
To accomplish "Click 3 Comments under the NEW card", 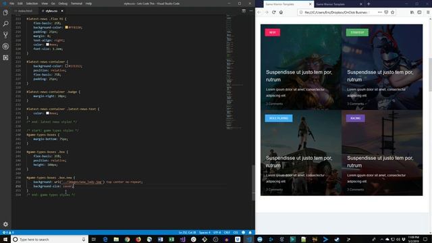I will tap(275, 104).
